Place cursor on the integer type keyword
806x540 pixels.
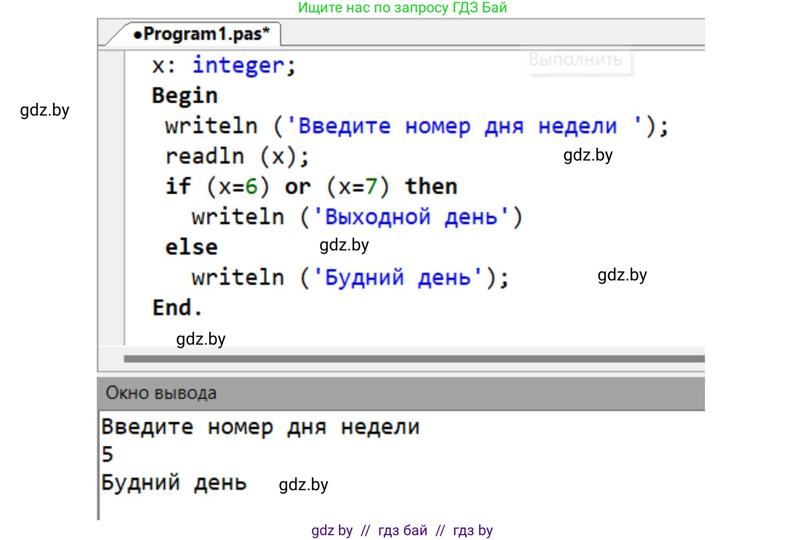pyautogui.click(x=239, y=66)
